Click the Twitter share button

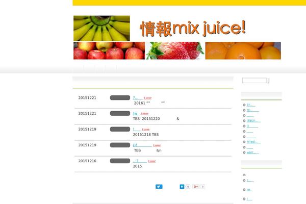(x=159, y=187)
